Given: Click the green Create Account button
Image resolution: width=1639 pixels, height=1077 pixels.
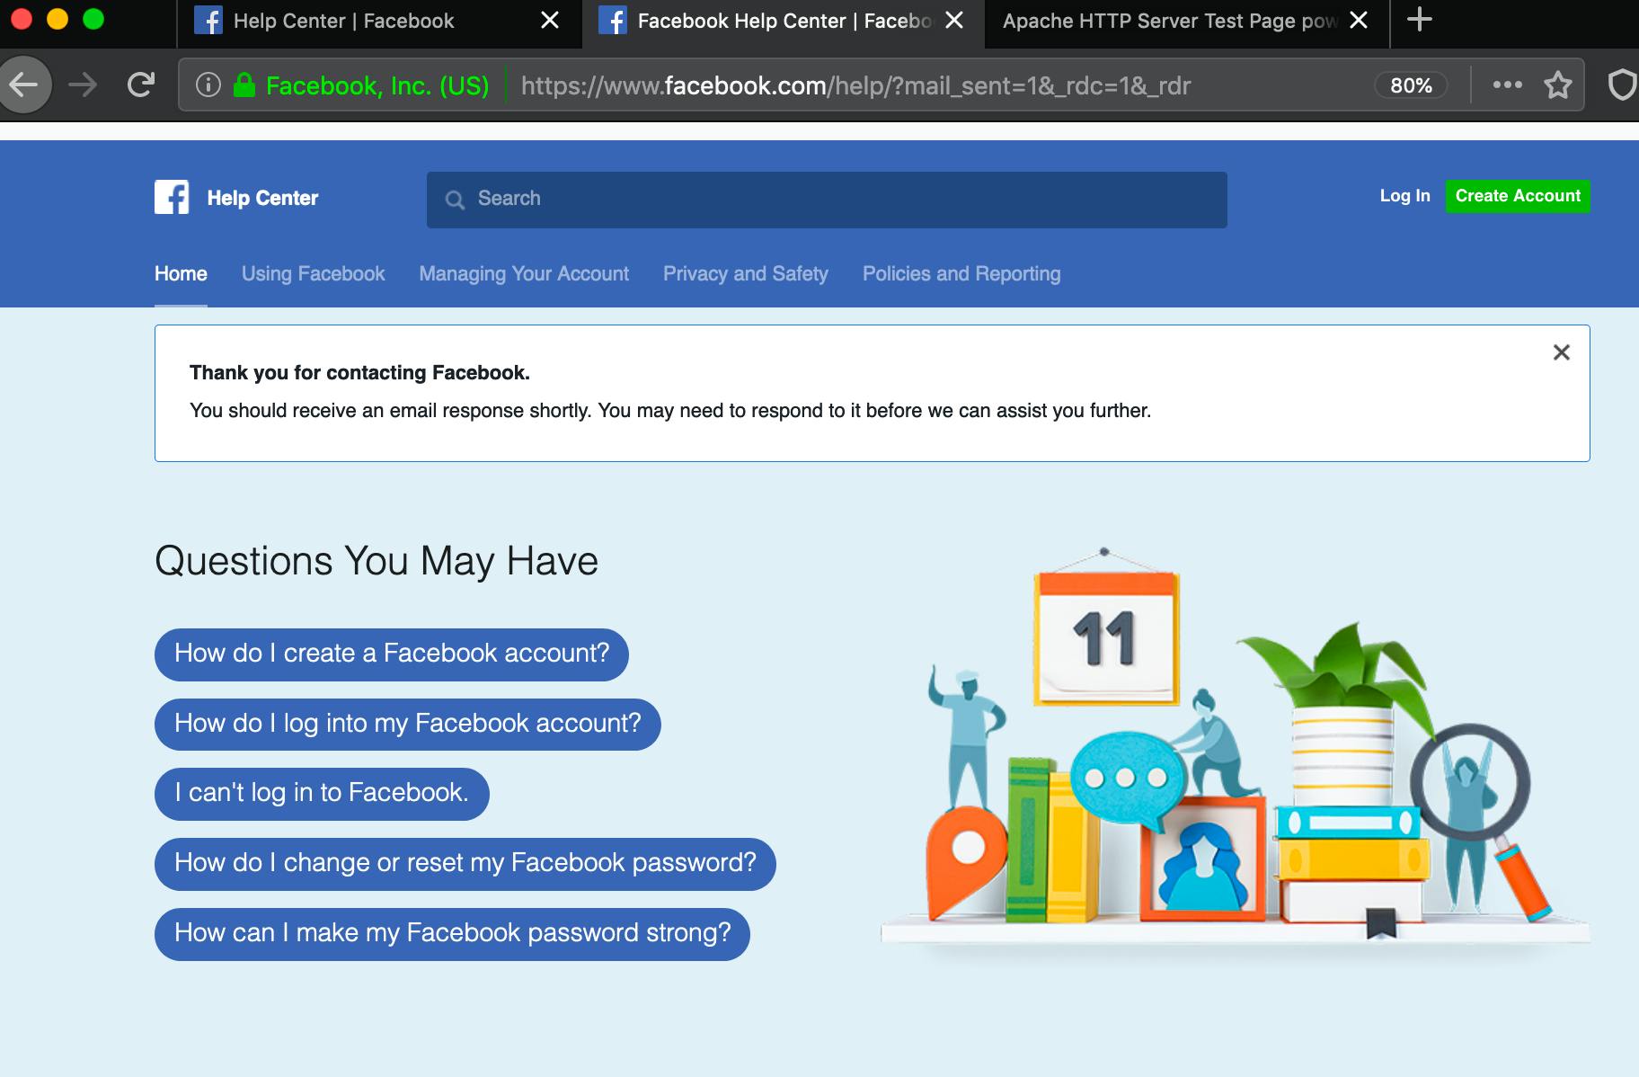Looking at the screenshot, I should pos(1517,196).
